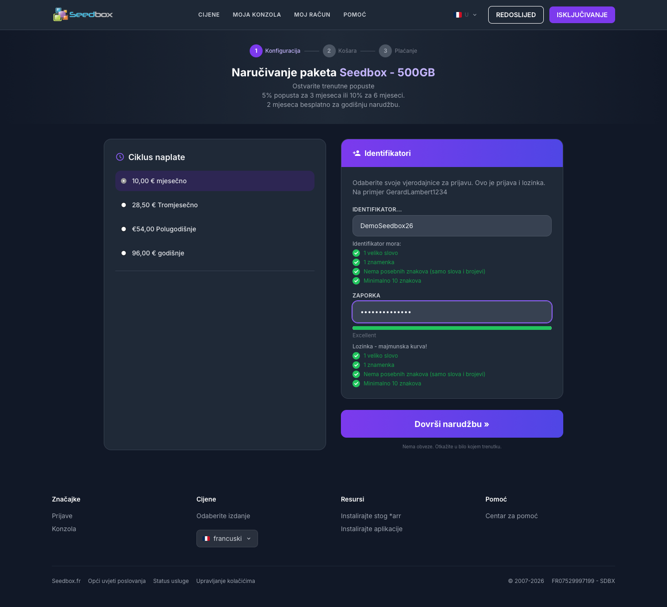Choose the €54,00 Polugodišnje billing cycle

pyautogui.click(x=215, y=229)
